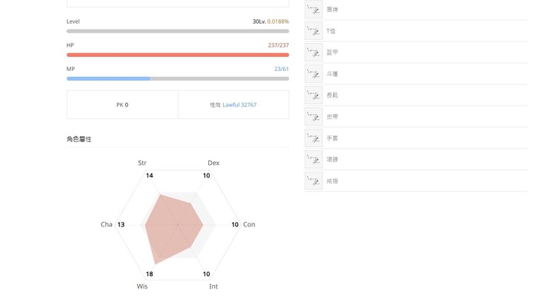The height and width of the screenshot is (296, 556).
Task: Click the red HP bar
Action: click(178, 55)
